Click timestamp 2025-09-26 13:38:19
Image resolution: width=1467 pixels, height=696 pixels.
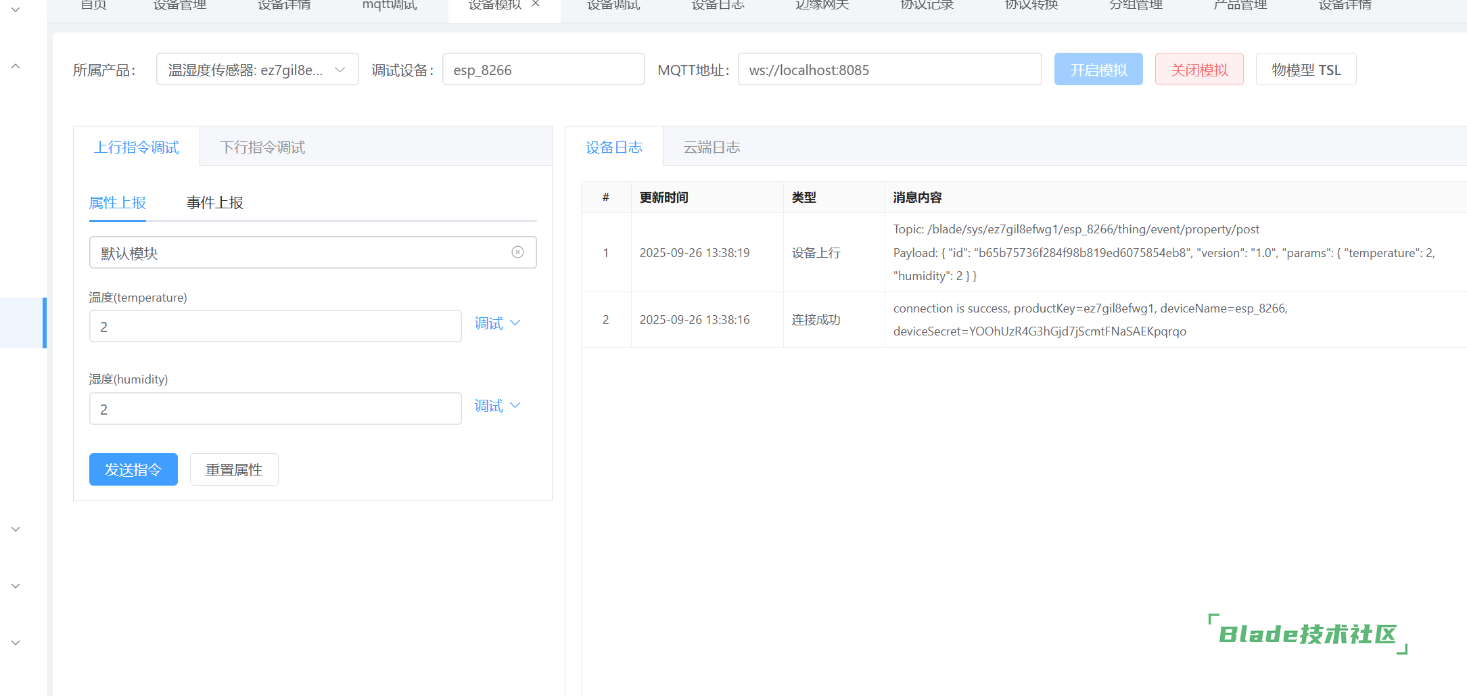click(x=695, y=253)
